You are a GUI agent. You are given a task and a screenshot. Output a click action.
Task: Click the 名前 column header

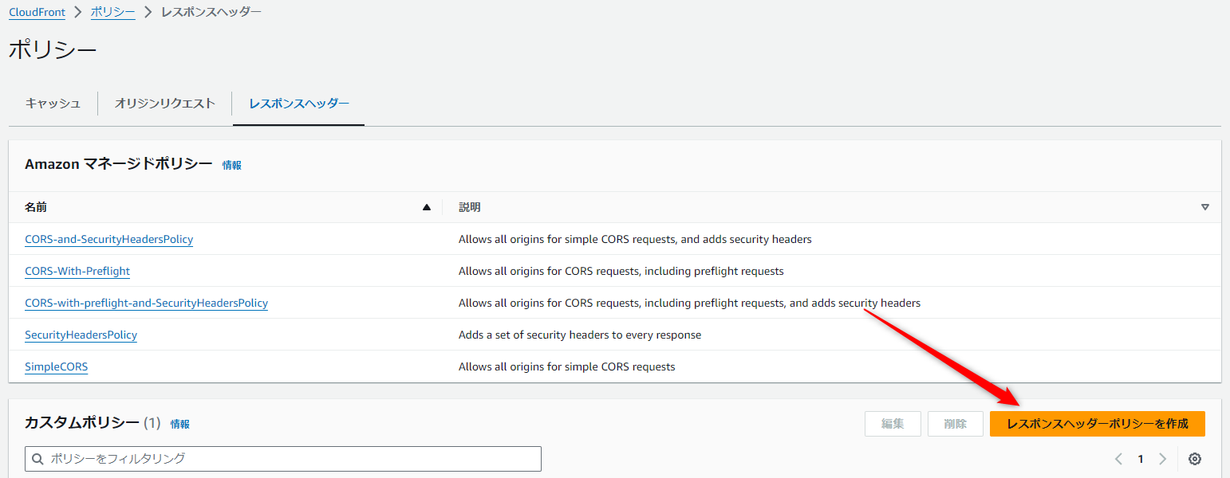click(x=36, y=207)
